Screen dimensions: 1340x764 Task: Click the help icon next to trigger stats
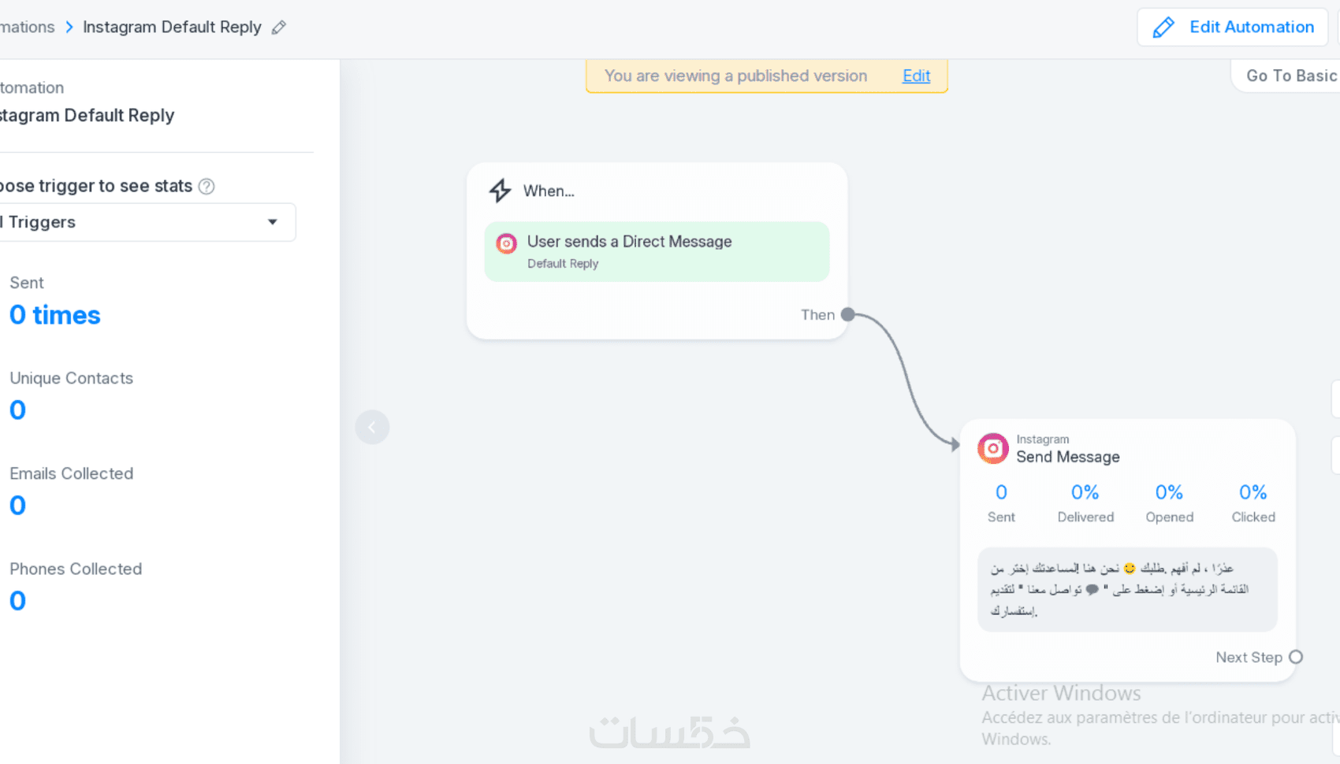[207, 187]
